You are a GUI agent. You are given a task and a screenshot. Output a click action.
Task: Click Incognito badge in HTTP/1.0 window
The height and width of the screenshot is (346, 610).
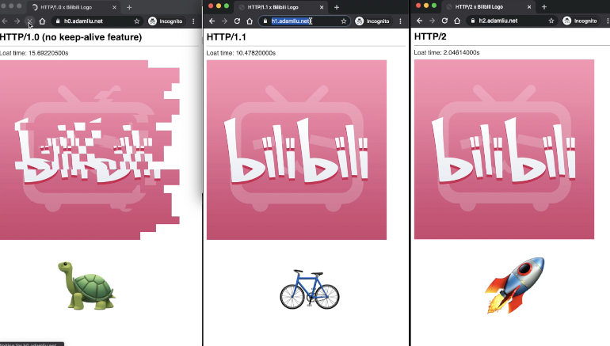click(166, 21)
